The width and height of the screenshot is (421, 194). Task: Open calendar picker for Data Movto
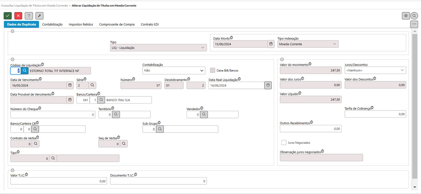(x=271, y=44)
